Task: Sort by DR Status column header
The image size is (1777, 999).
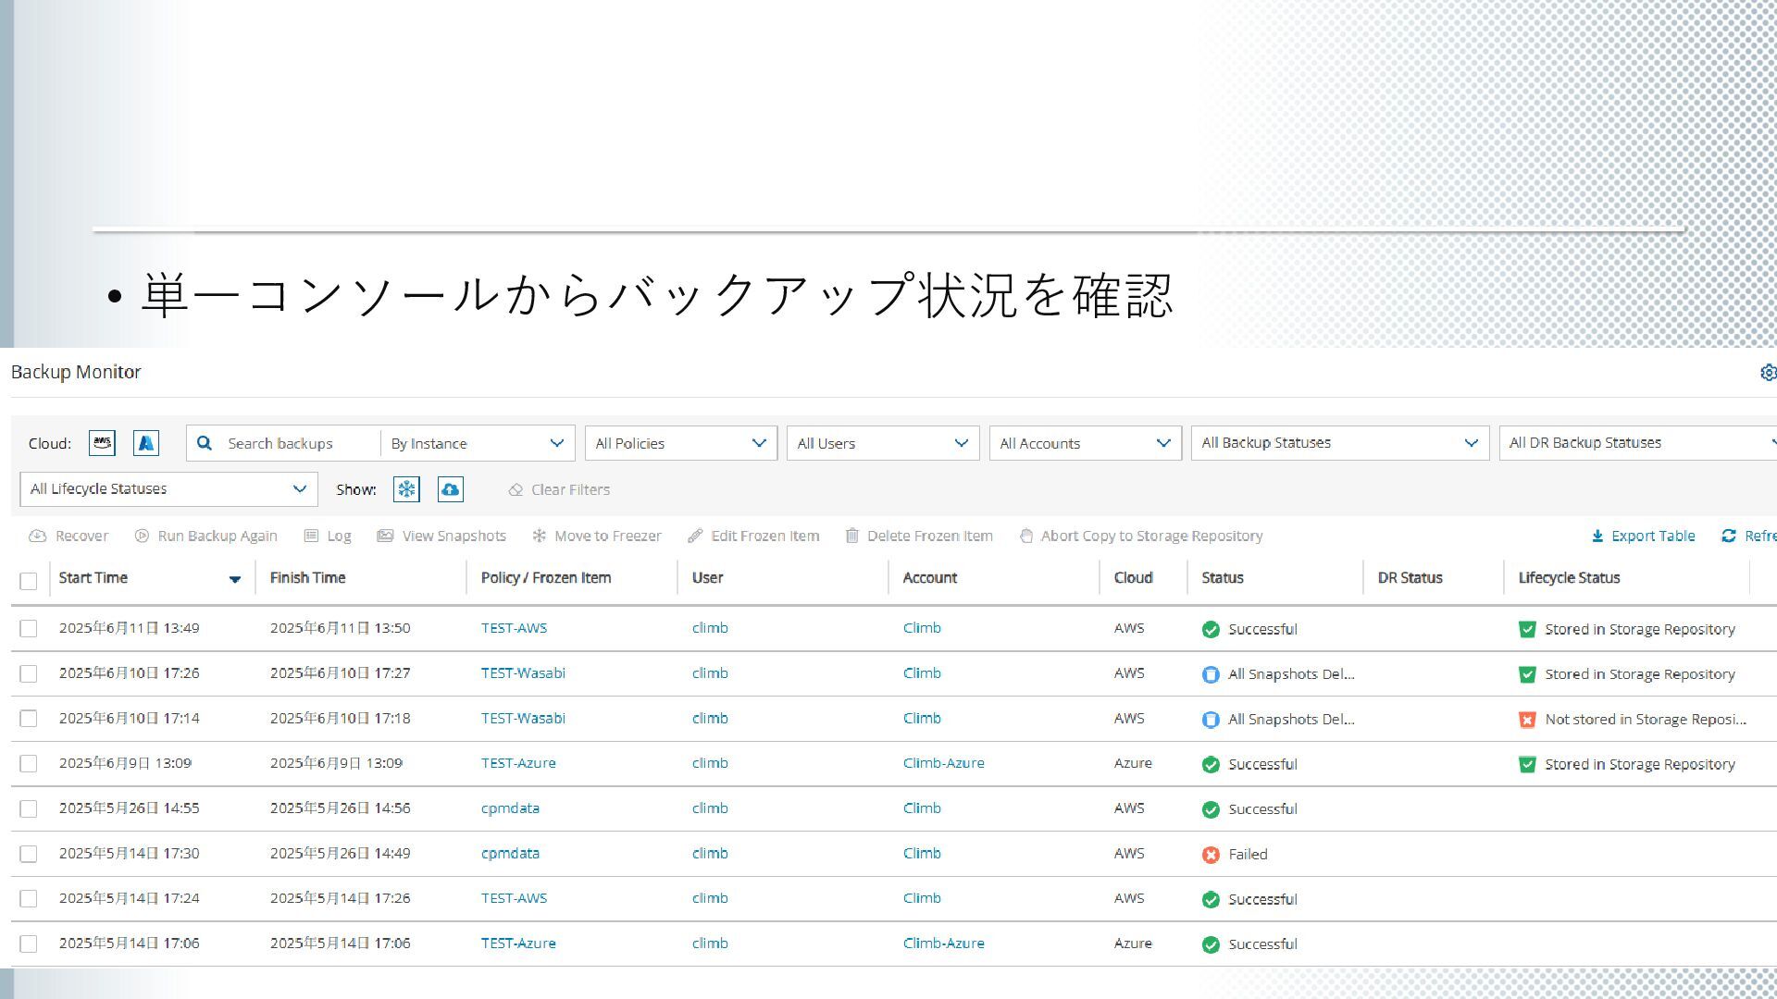Action: click(1410, 577)
